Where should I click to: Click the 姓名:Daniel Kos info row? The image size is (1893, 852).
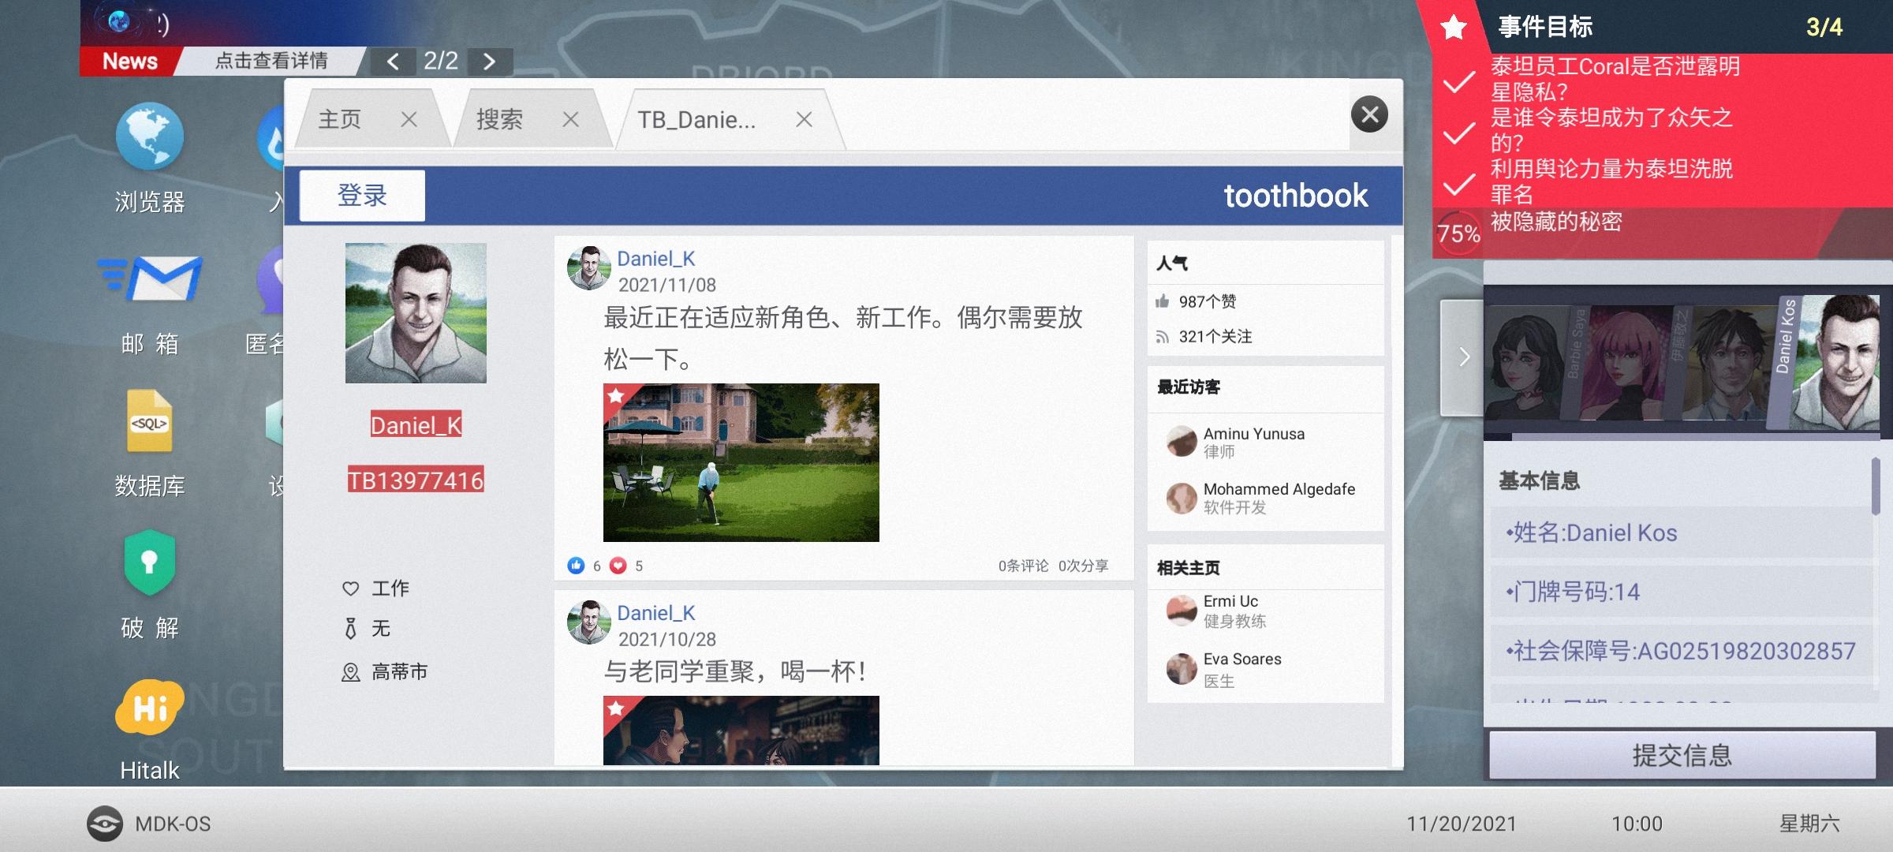click(1681, 532)
